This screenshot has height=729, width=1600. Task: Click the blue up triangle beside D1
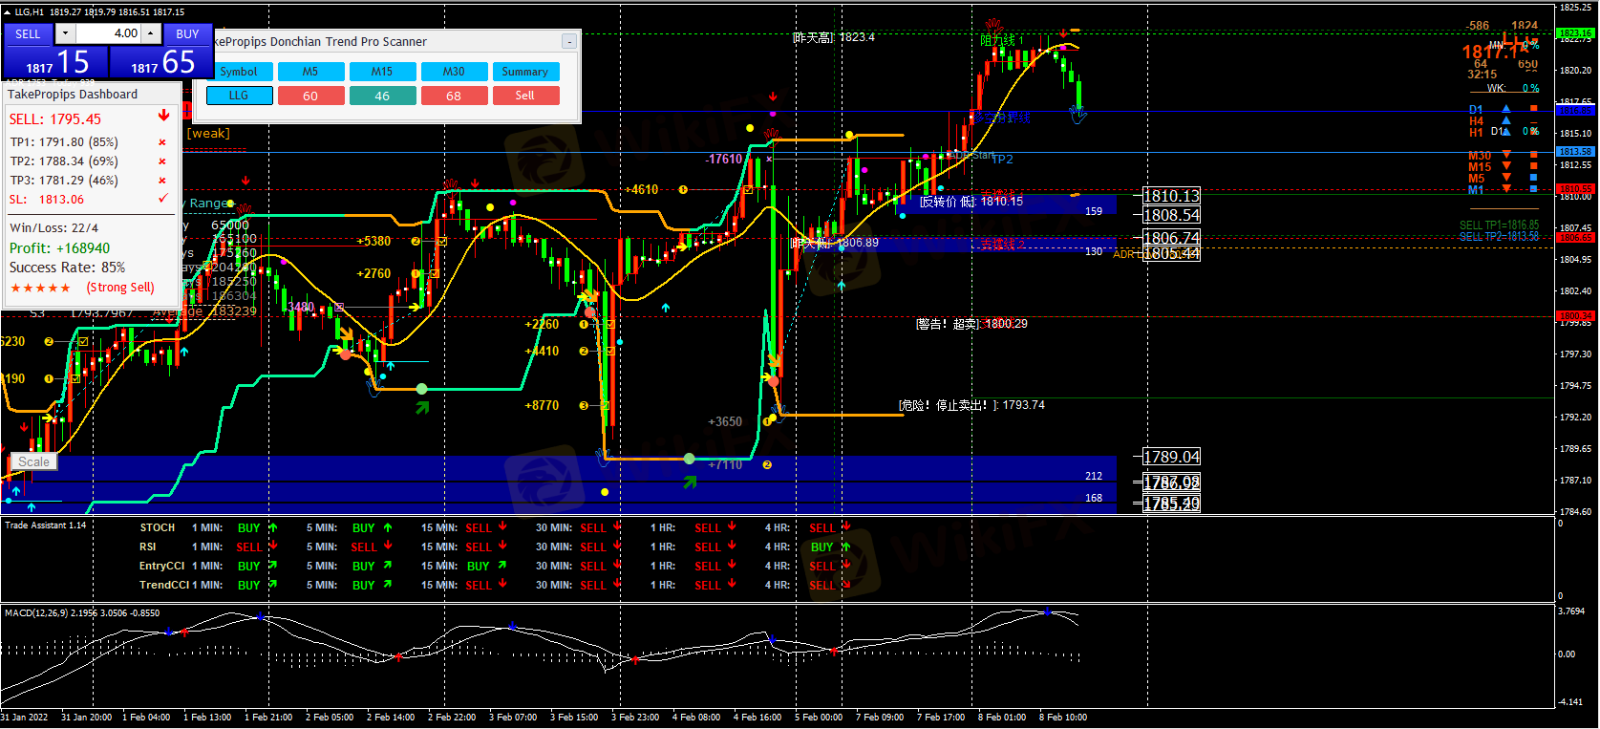pos(1506,110)
